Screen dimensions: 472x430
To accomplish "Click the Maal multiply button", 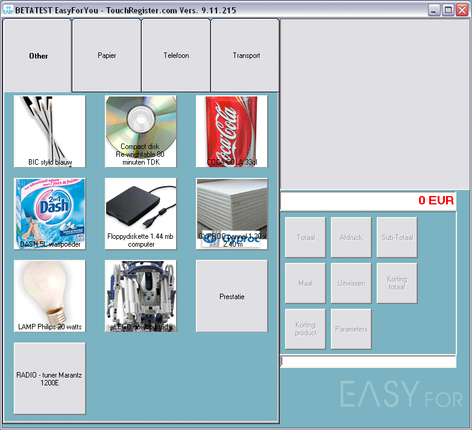I will (306, 283).
